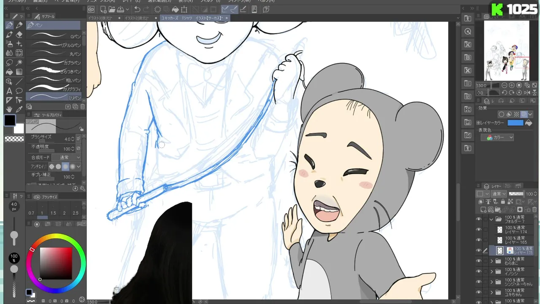Toggle snap to ruler in command bar
This screenshot has height=304, width=540.
point(225,9)
